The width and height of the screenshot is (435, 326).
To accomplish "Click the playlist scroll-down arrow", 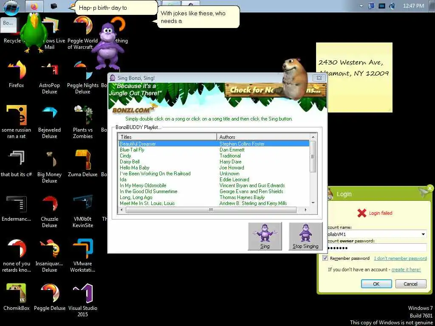I will 313,203.
